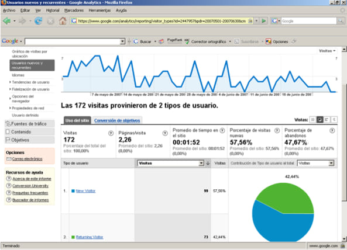Open the Google toolbar Opciones button

pyautogui.click(x=277, y=41)
